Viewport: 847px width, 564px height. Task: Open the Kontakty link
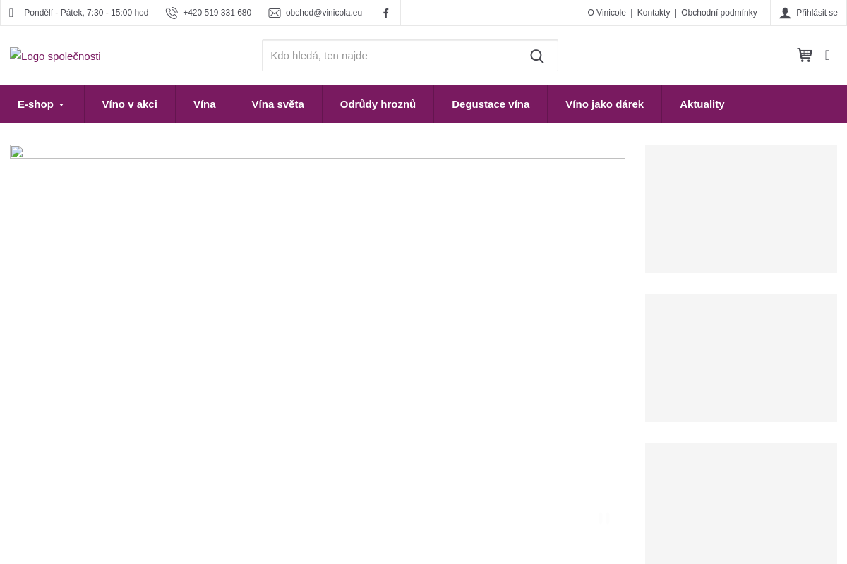click(654, 13)
